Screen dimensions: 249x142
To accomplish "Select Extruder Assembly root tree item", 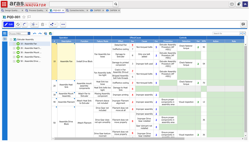I will 25,39.
